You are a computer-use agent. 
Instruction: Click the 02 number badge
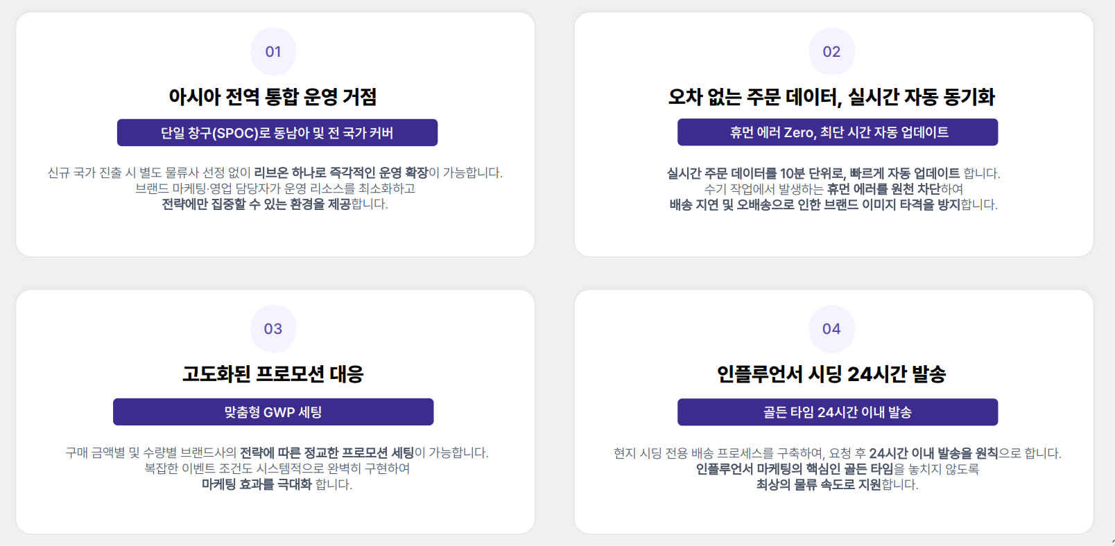(831, 51)
